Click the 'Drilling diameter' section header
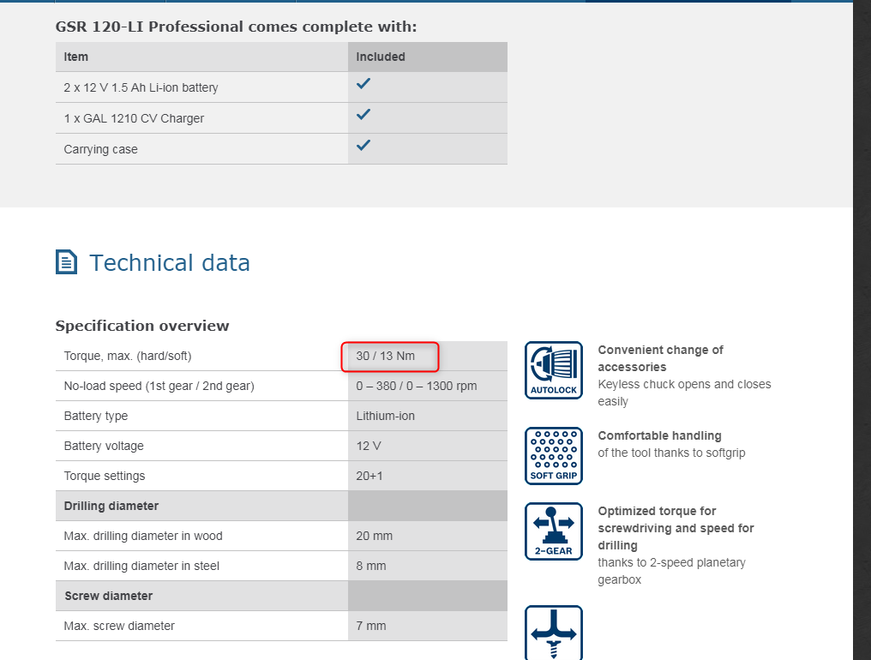This screenshot has height=660, width=871. pyautogui.click(x=111, y=506)
